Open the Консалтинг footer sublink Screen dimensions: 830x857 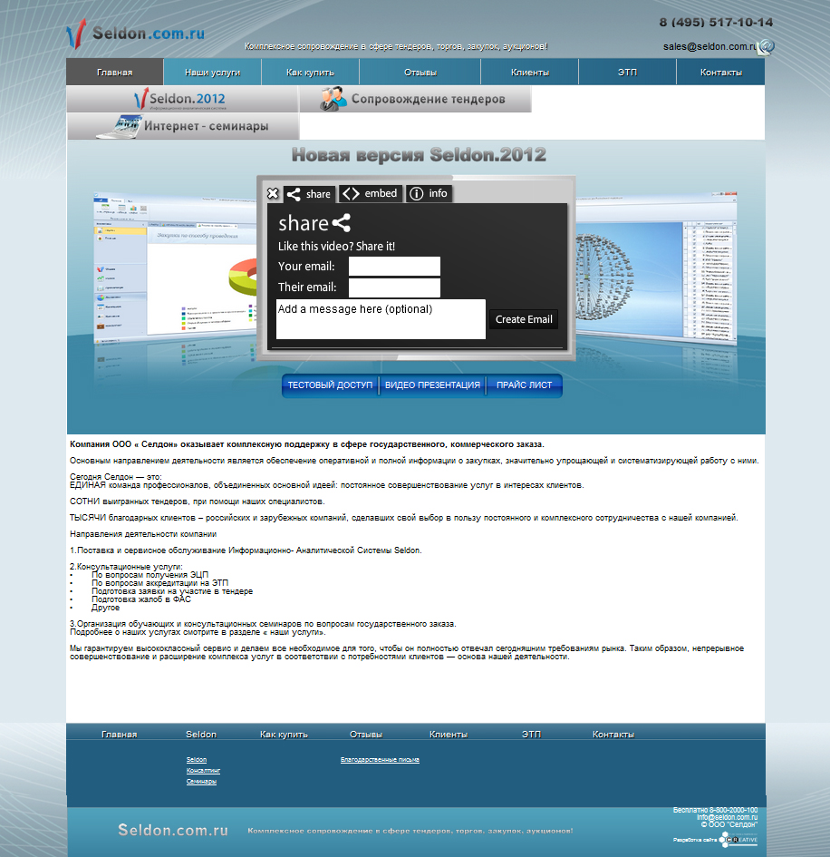(203, 771)
